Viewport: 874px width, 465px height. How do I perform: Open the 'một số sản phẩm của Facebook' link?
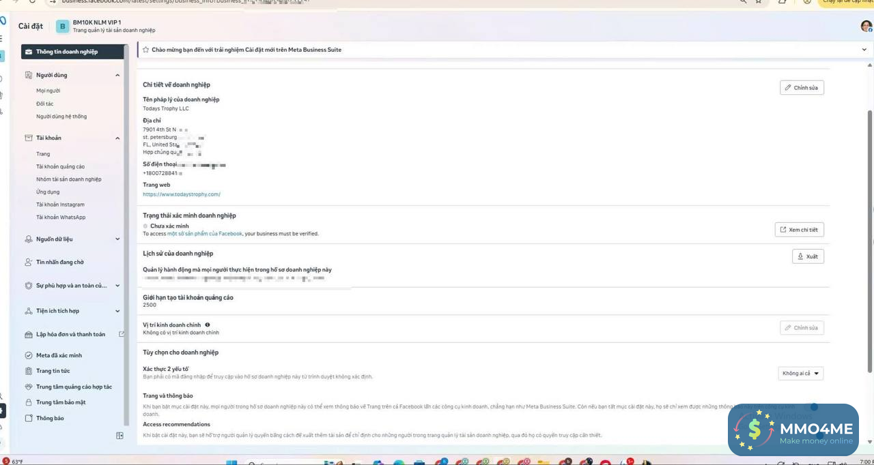(x=205, y=234)
